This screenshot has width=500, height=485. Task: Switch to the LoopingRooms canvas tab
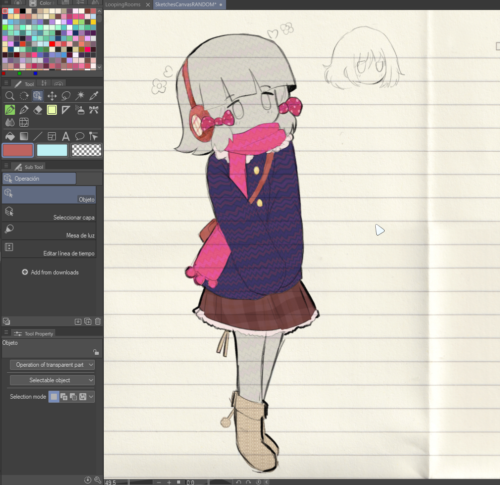point(123,4)
